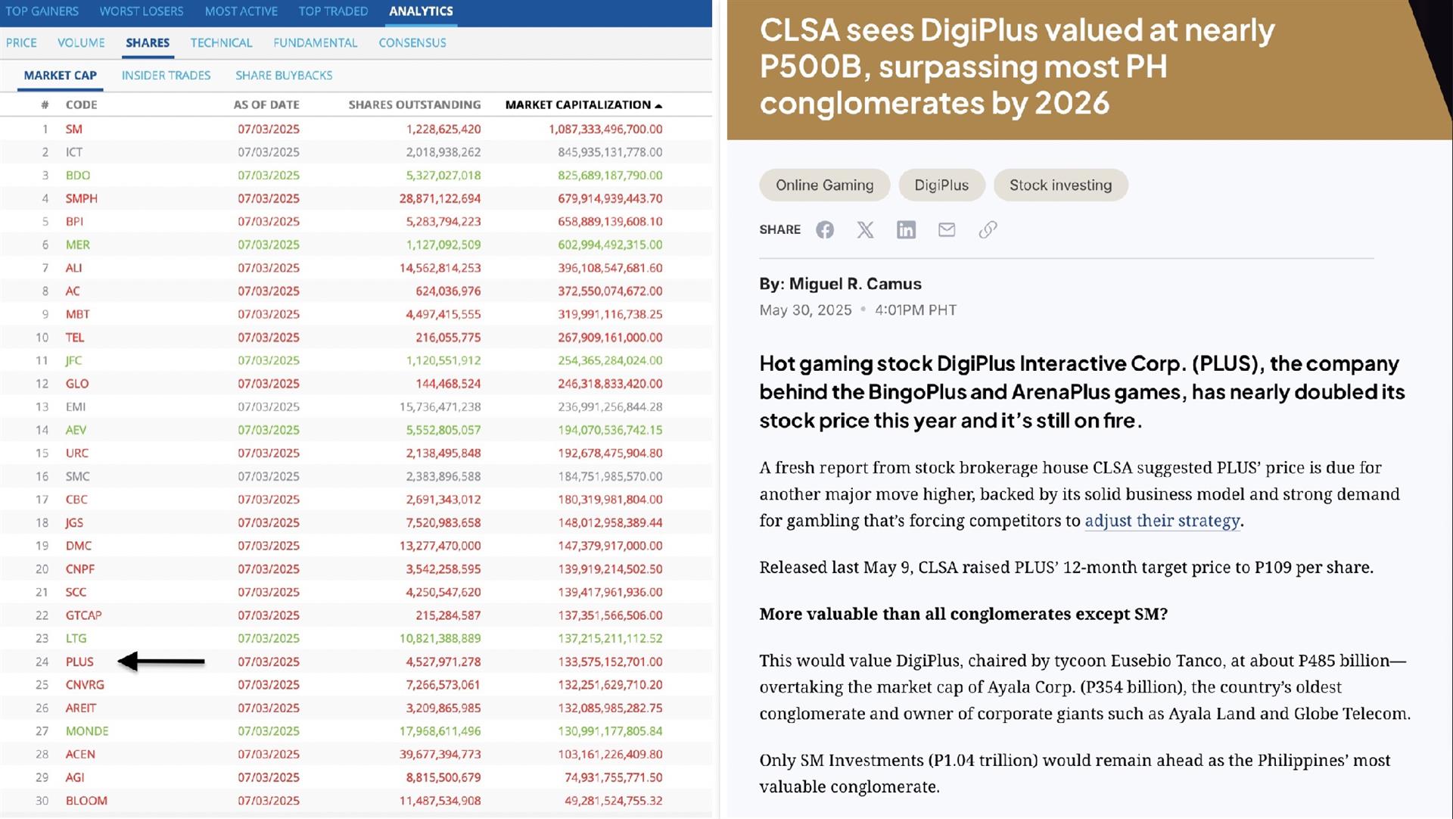Image resolution: width=1453 pixels, height=819 pixels.
Task: Sort table by As Of Date
Action: click(x=266, y=105)
